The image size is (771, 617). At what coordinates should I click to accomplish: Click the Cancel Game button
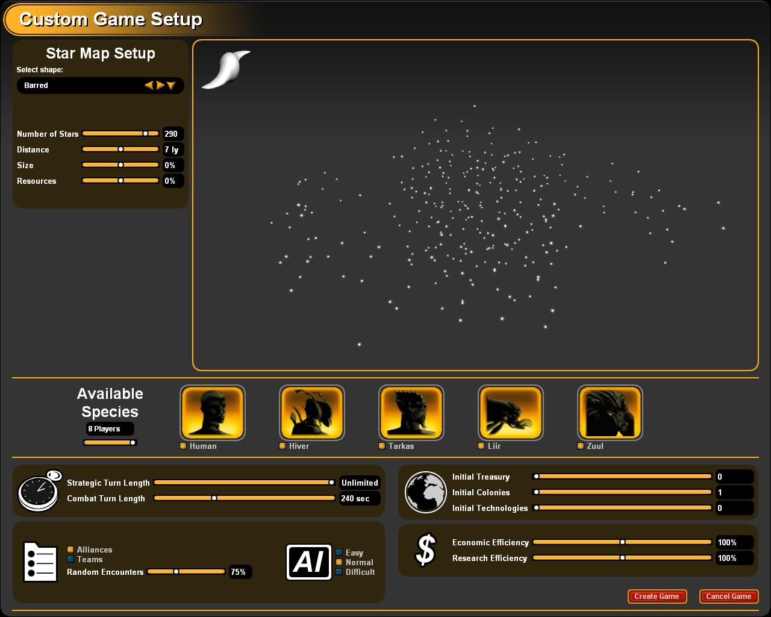pos(728,597)
